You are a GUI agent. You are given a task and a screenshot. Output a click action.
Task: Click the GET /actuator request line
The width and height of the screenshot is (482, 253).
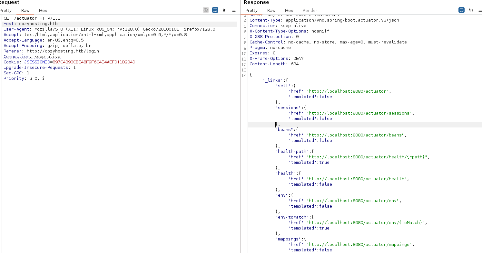point(32,18)
